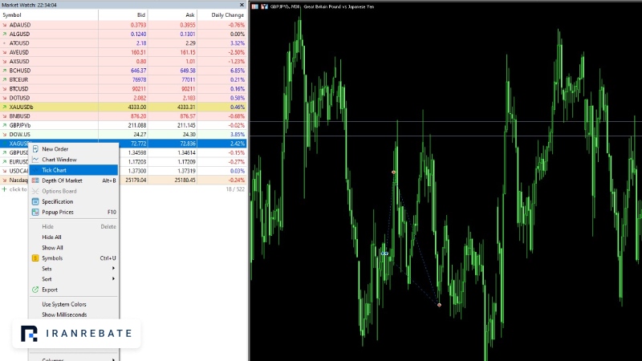Click the trend arrow beside DOW.US
Image resolution: width=642 pixels, height=361 pixels.
point(5,134)
